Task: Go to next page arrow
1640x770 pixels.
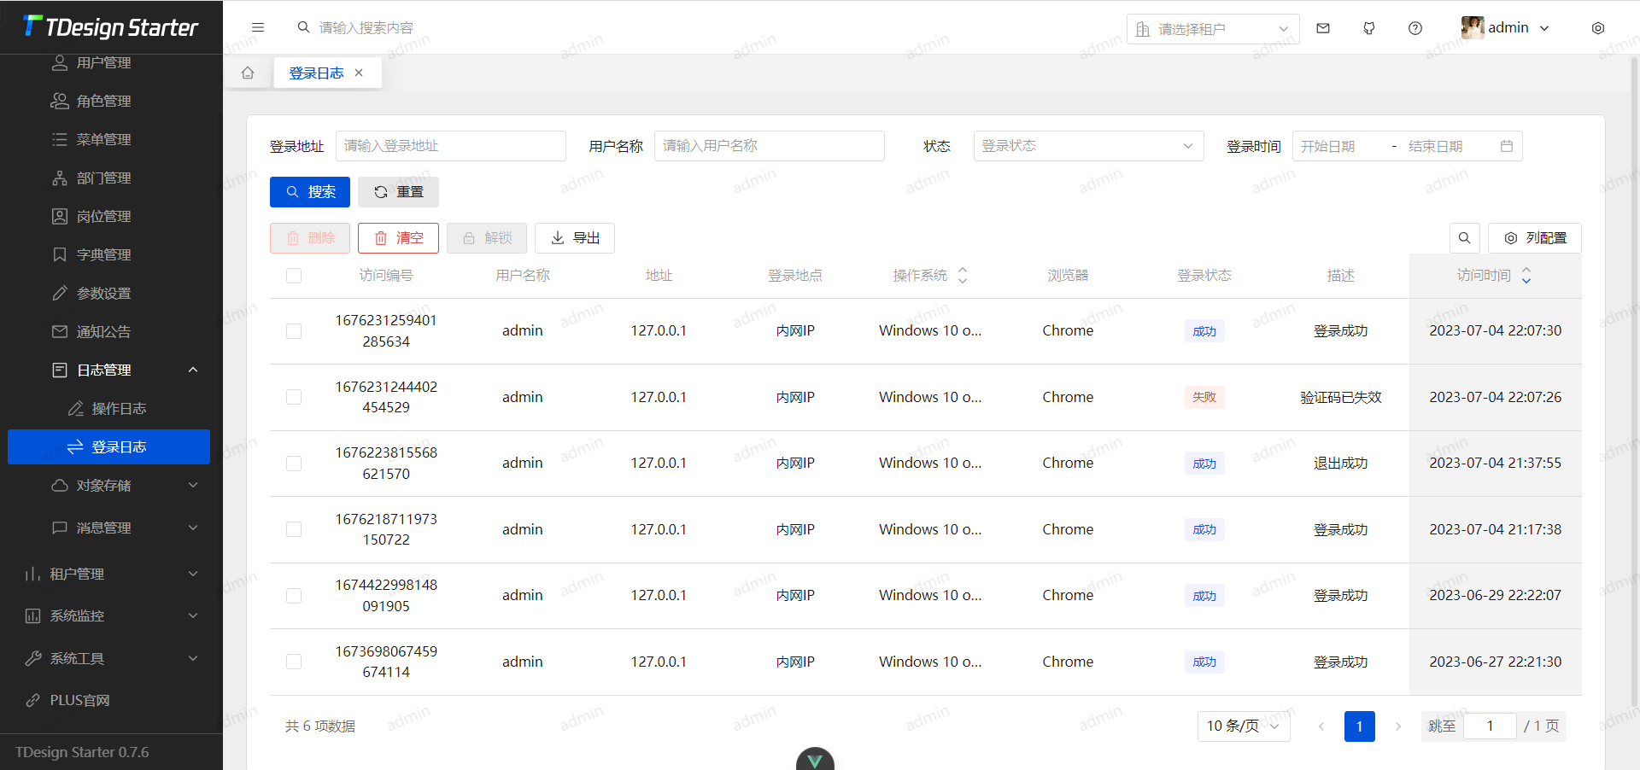Action: tap(1398, 726)
